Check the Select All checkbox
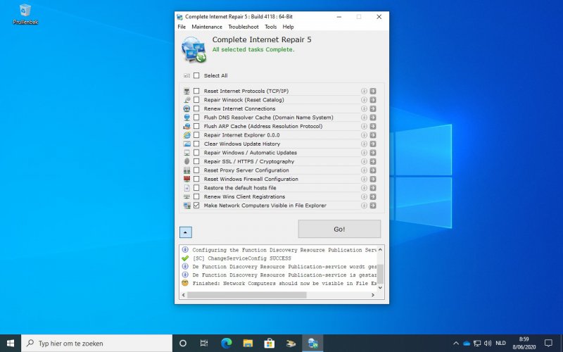 click(196, 75)
